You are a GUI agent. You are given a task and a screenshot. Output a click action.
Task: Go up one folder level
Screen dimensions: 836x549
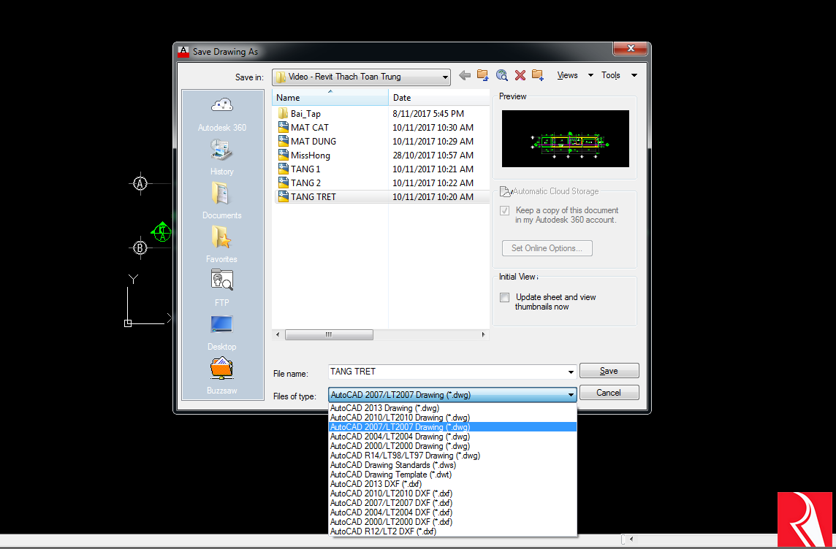point(482,76)
